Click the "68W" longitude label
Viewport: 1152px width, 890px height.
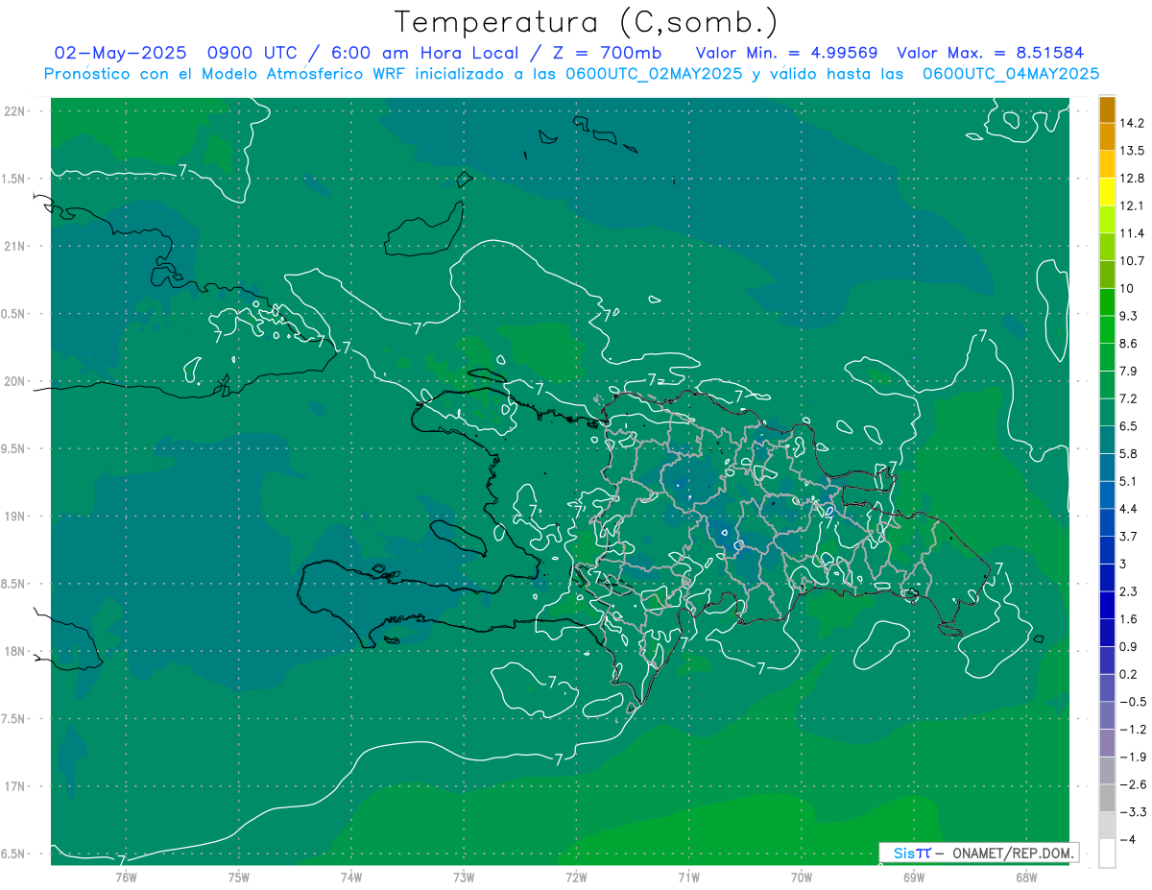1025,878
